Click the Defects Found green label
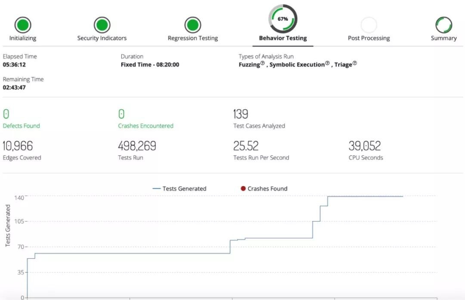 point(21,126)
